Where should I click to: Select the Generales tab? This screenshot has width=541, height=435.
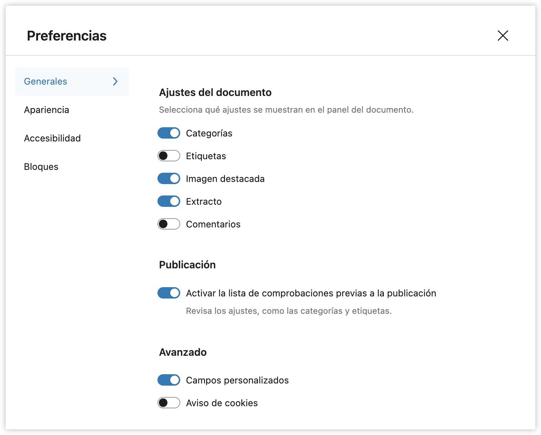pos(45,81)
